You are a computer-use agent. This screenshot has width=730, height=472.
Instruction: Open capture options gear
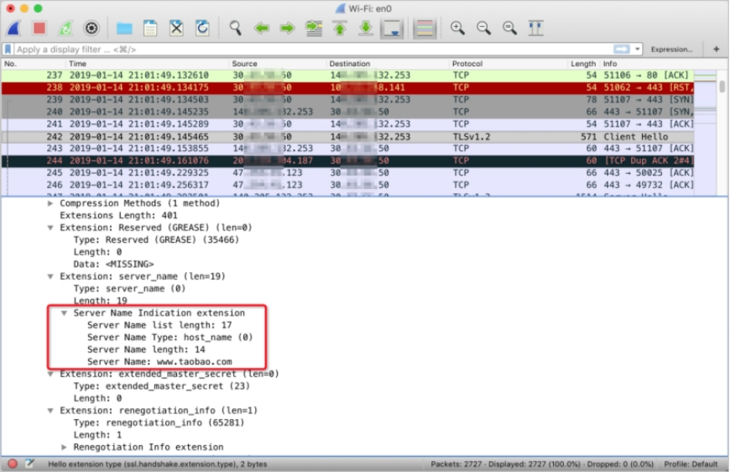[x=91, y=29]
